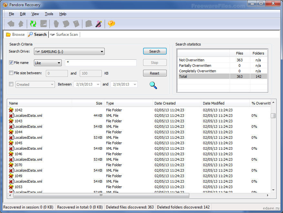The height and width of the screenshot is (213, 283).
Task: Toggle the File name checkbox
Action: (x=11, y=62)
